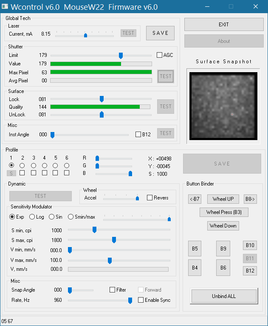Click the S min cpi slider handle
Image resolution: width=268 pixels, height=326 pixels.
pyautogui.click(x=94, y=230)
